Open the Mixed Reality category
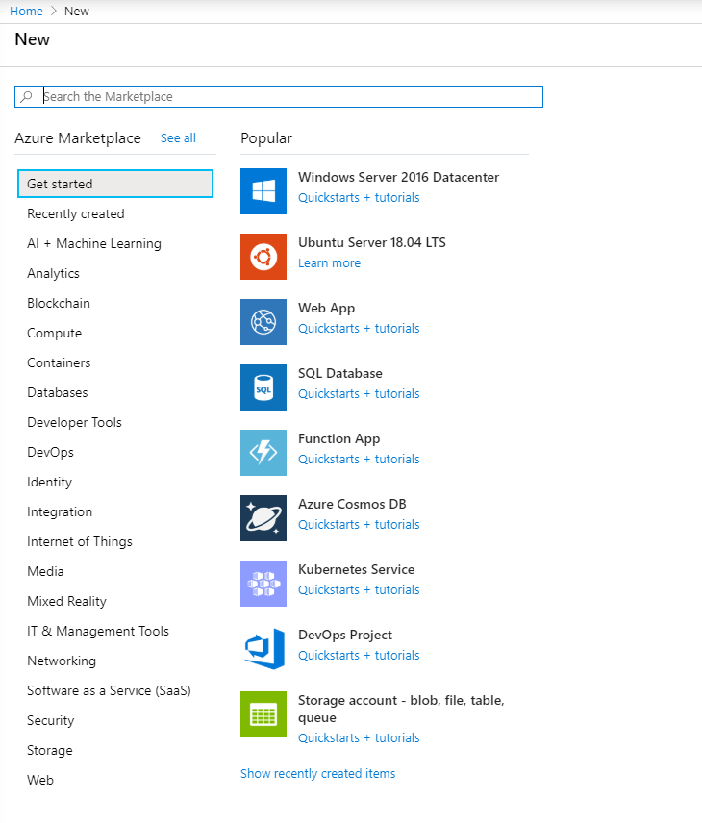 tap(66, 602)
